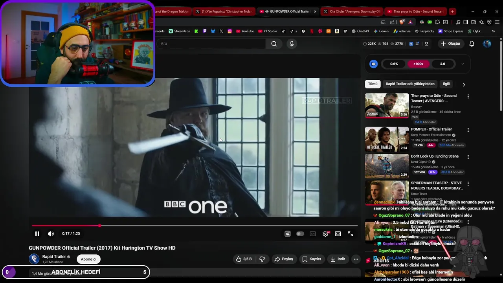
Task: Click the İndir download button
Action: (338, 259)
